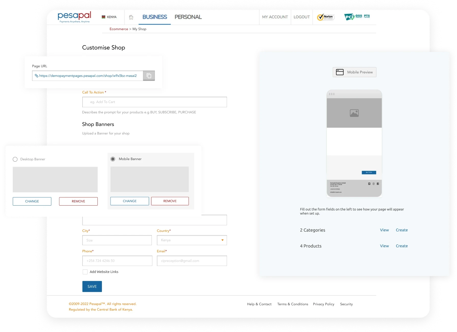Click Create link next to 2 Categories
Viewport: 457px width, 332px height.
point(402,230)
